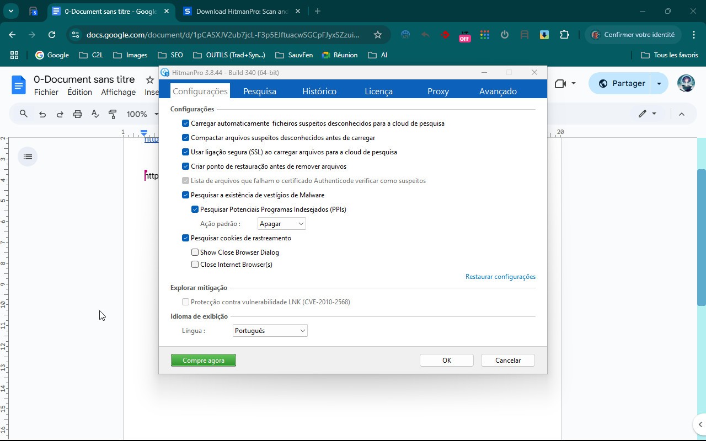Open the Avançado tab

(498, 92)
